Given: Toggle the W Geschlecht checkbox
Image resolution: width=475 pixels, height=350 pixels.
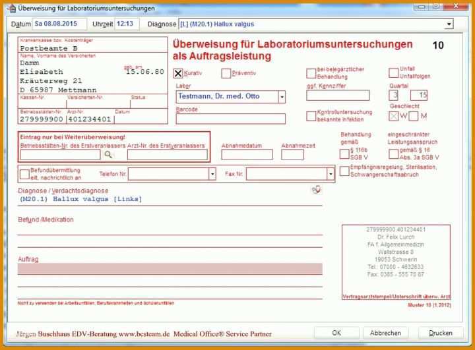Looking at the screenshot, I should [393, 116].
